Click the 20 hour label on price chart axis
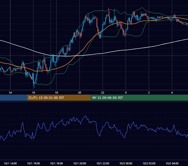 point(80,93)
